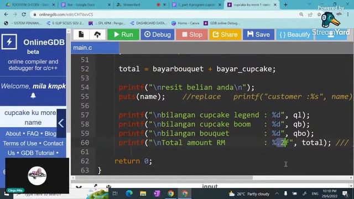Image resolution: width=354 pixels, height=199 pixels.
Task: Click line number 61 in the gutter
Action: [85, 152]
